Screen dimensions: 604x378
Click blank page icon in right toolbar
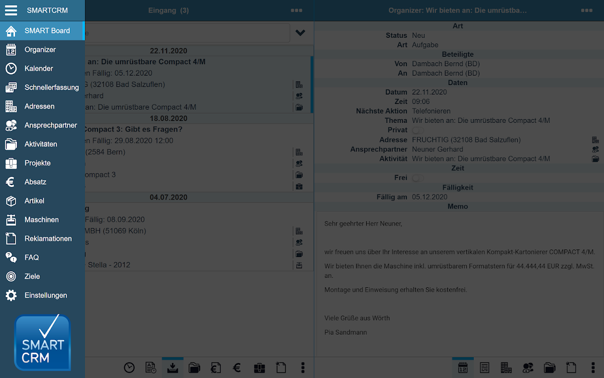[571, 368]
